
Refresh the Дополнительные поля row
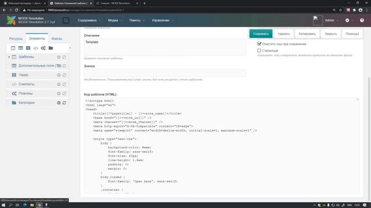point(64,66)
